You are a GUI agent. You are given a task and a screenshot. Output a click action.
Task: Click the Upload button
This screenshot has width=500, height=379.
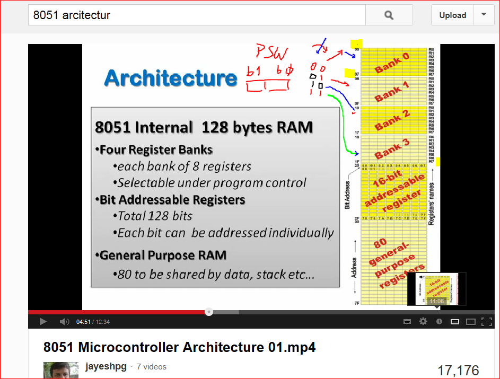[x=452, y=15]
